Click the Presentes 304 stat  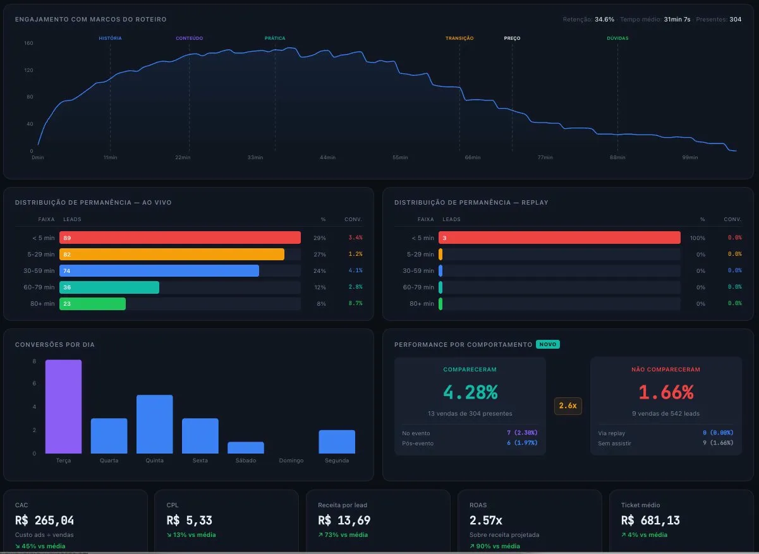coord(718,20)
